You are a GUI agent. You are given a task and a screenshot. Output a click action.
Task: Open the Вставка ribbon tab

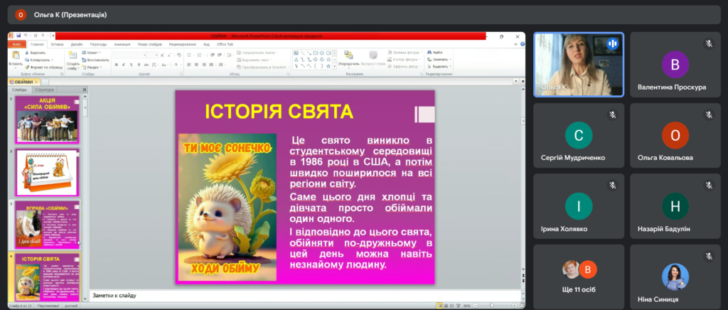(57, 44)
